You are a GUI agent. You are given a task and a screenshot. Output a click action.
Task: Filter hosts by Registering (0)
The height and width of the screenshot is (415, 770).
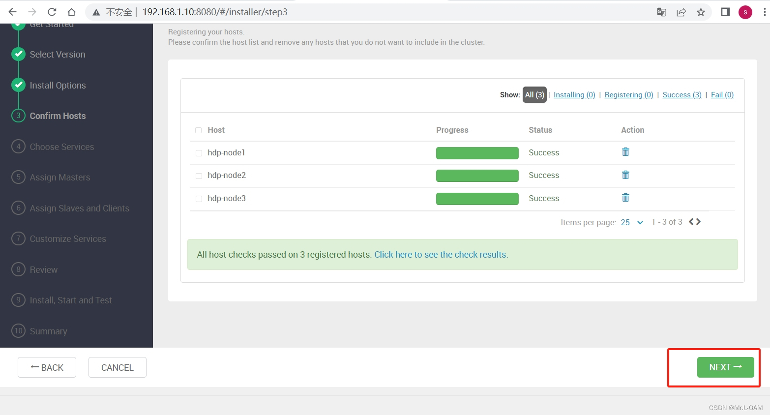click(629, 95)
